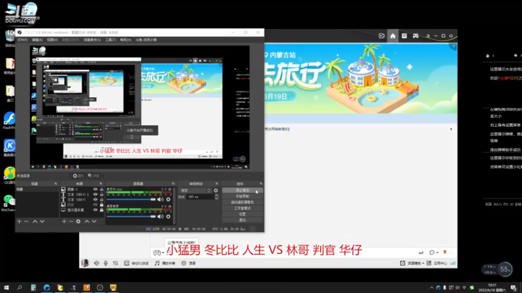This screenshot has width=522, height=293.
Task: Click 工作室模式 button in OBS
Action: point(242,208)
